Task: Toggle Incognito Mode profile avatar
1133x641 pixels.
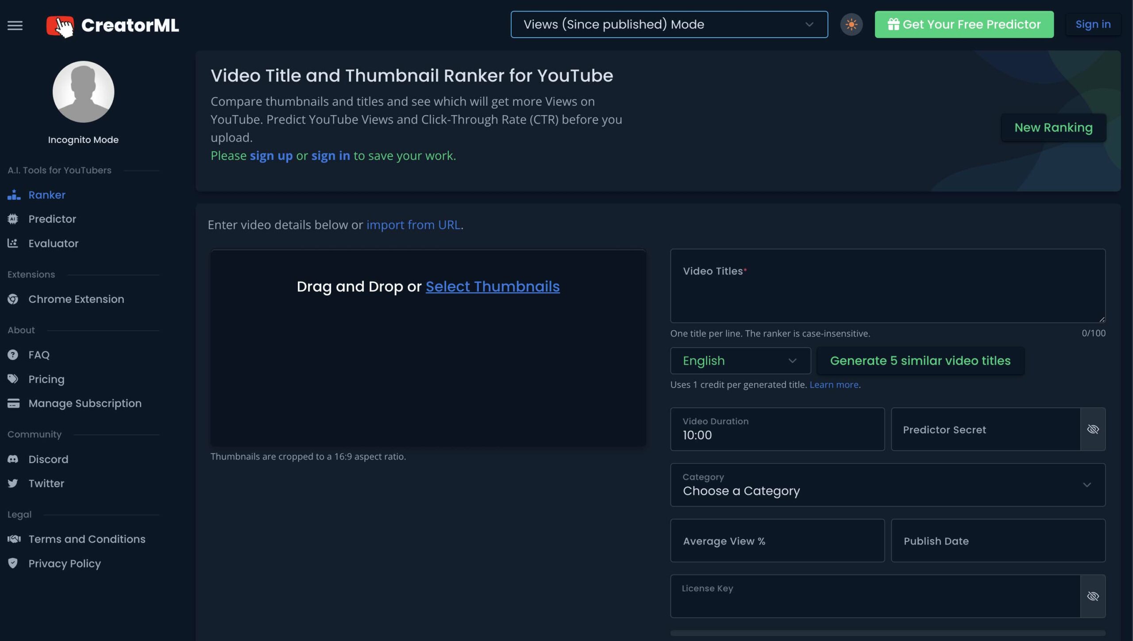Action: click(83, 92)
